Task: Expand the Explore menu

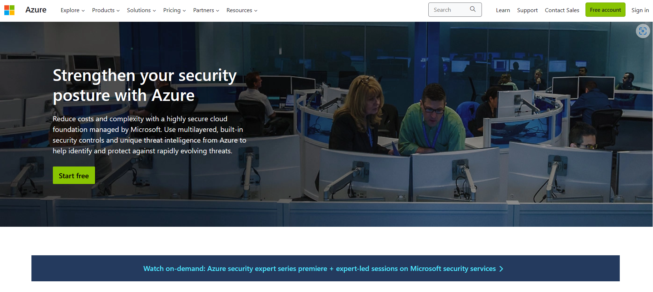Action: (x=73, y=10)
